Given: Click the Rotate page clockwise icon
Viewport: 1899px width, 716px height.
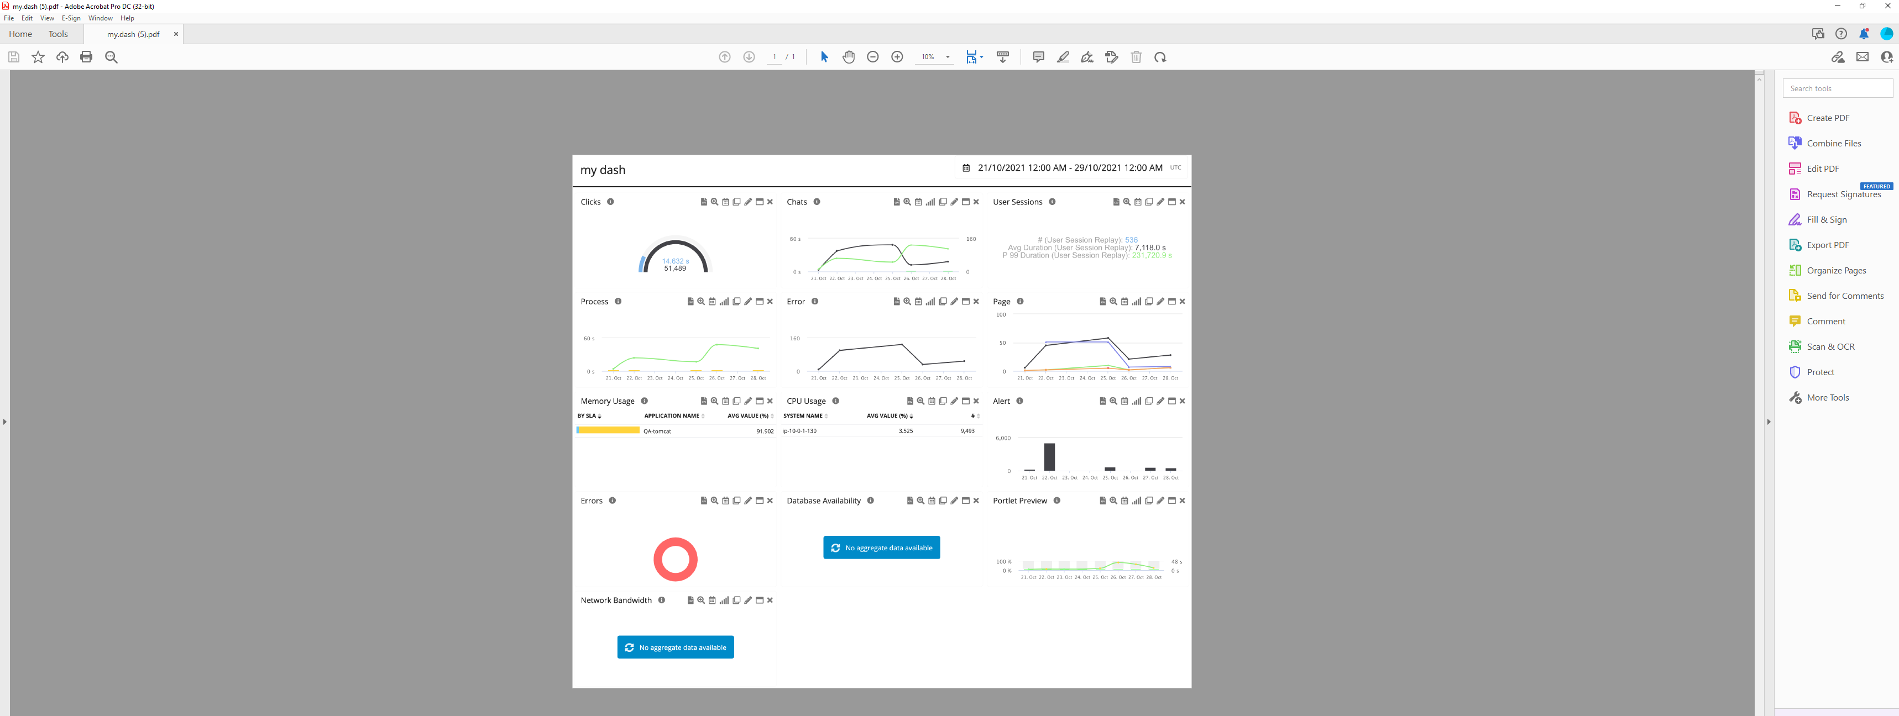Looking at the screenshot, I should pyautogui.click(x=1160, y=57).
